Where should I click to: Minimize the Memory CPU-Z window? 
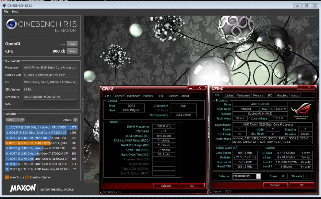(x=191, y=88)
